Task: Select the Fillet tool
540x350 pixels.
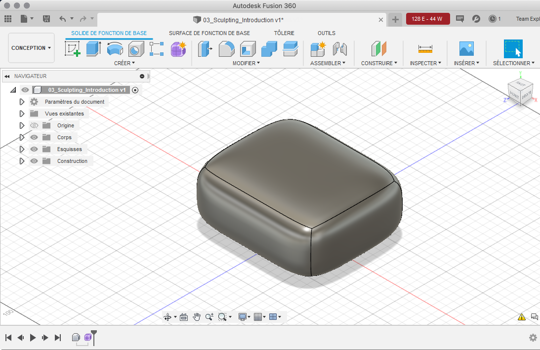Action: click(x=227, y=48)
